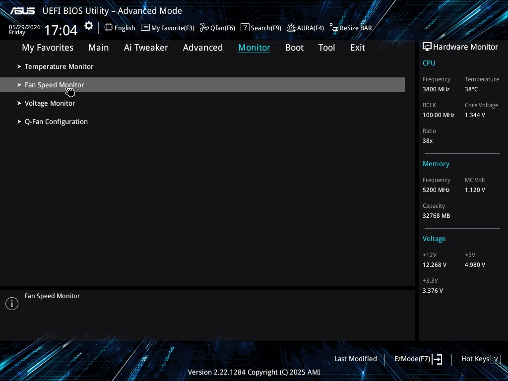Click the Hardware Monitor heading
The width and height of the screenshot is (508, 381).
click(x=465, y=47)
